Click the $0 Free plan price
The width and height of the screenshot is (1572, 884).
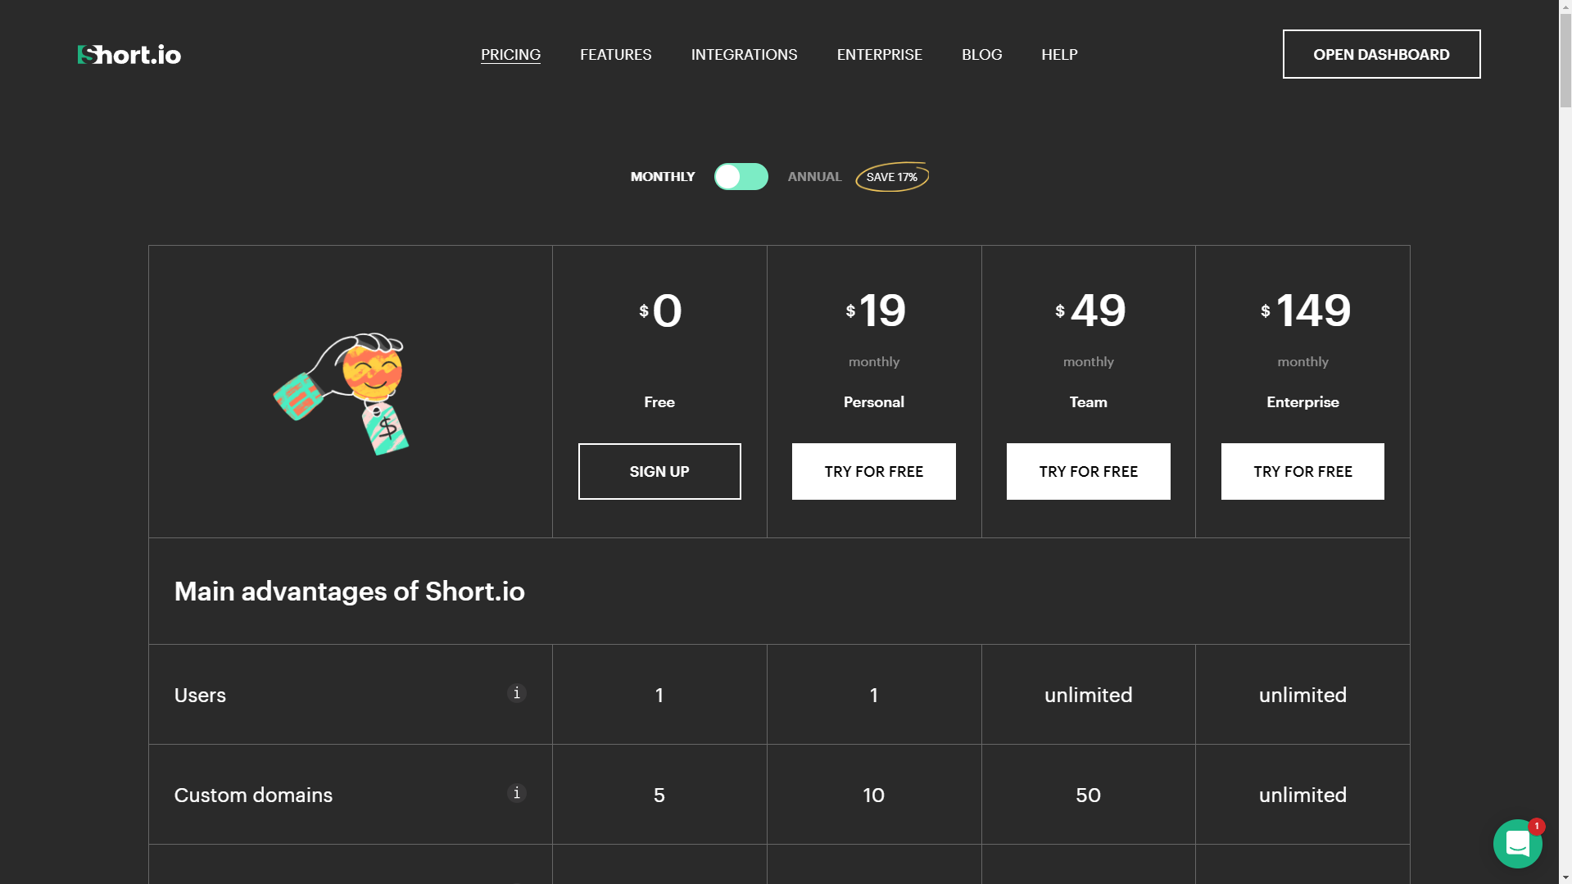[x=659, y=311]
